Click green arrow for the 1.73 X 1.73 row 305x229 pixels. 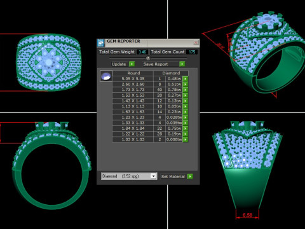[186, 90]
